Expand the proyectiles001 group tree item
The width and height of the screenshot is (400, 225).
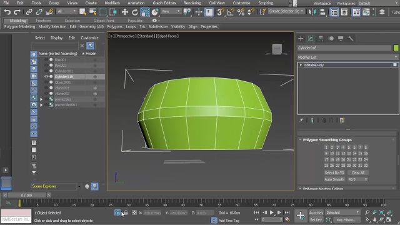pos(41,105)
